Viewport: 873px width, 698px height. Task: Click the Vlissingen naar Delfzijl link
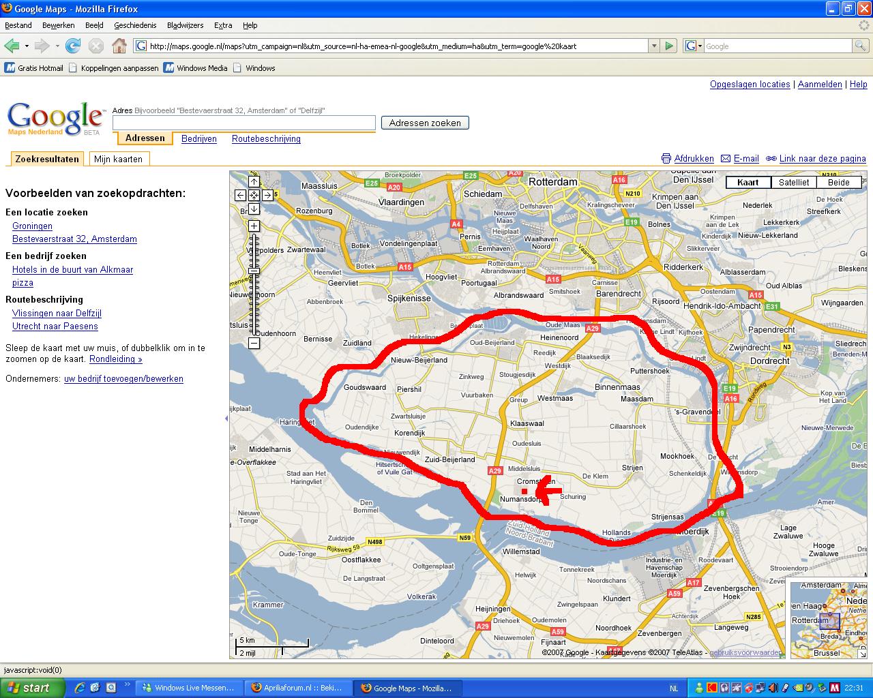point(57,314)
